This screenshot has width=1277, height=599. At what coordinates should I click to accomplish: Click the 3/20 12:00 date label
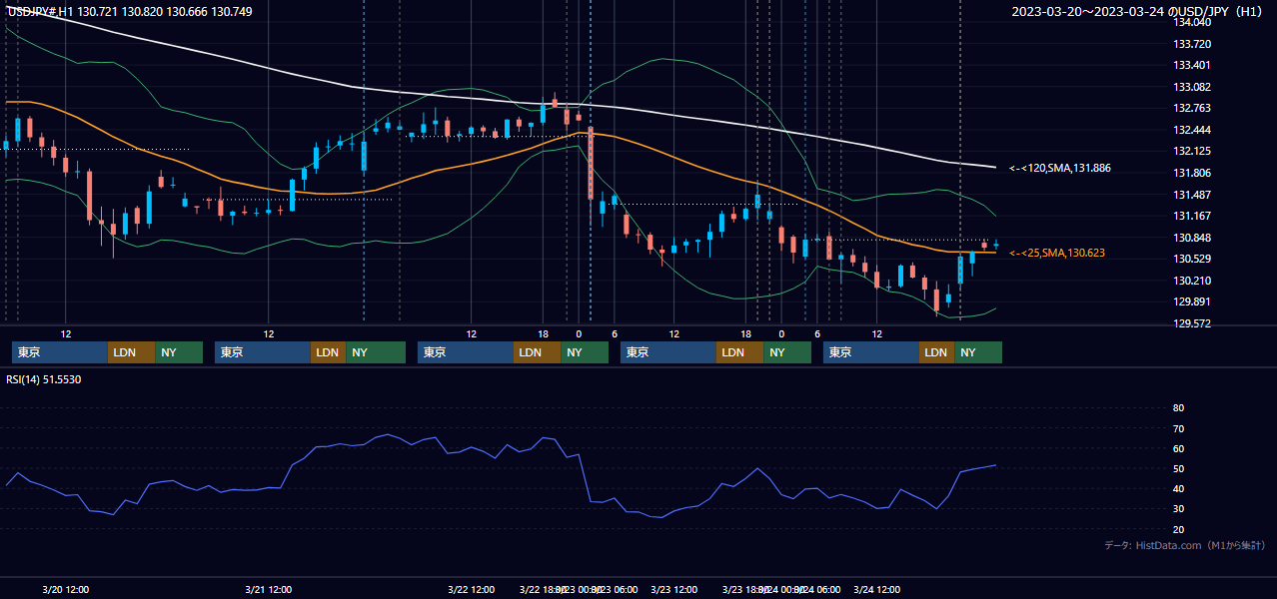point(66,590)
